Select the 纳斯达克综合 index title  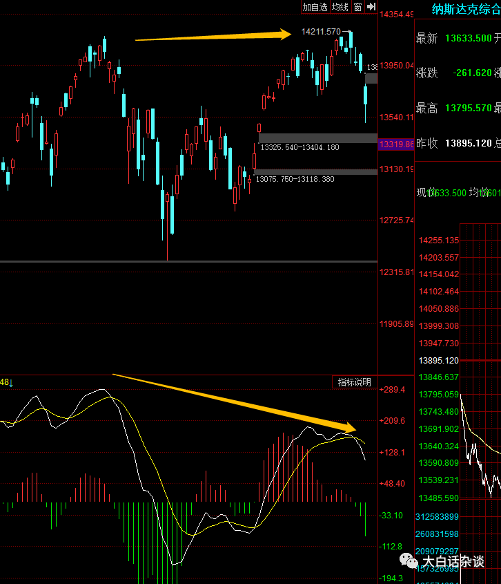pos(466,9)
